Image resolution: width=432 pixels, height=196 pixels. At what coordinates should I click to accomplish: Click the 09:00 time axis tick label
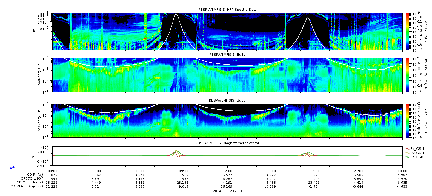(184, 171)
